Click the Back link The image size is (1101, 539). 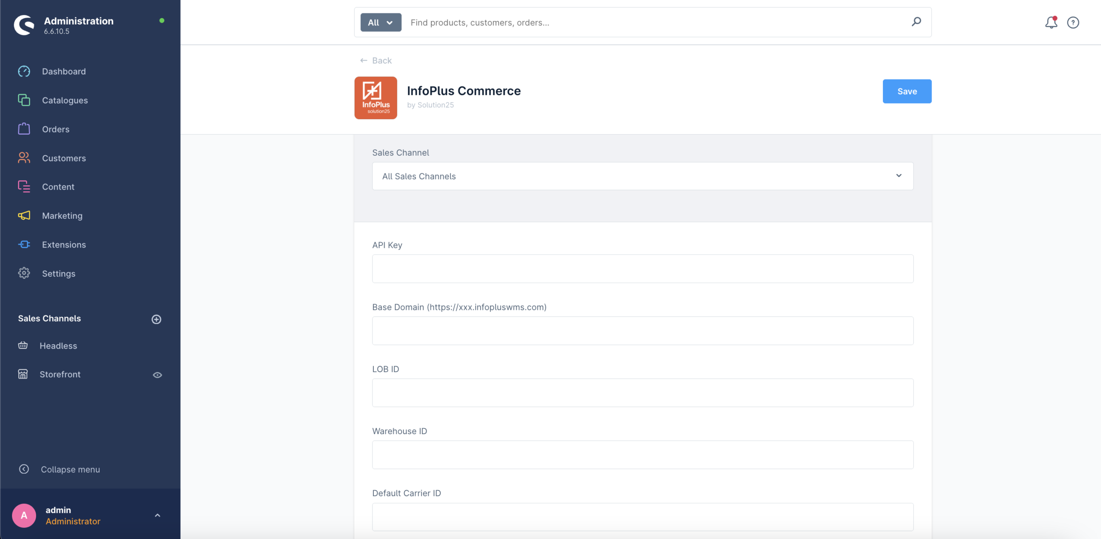pyautogui.click(x=376, y=61)
